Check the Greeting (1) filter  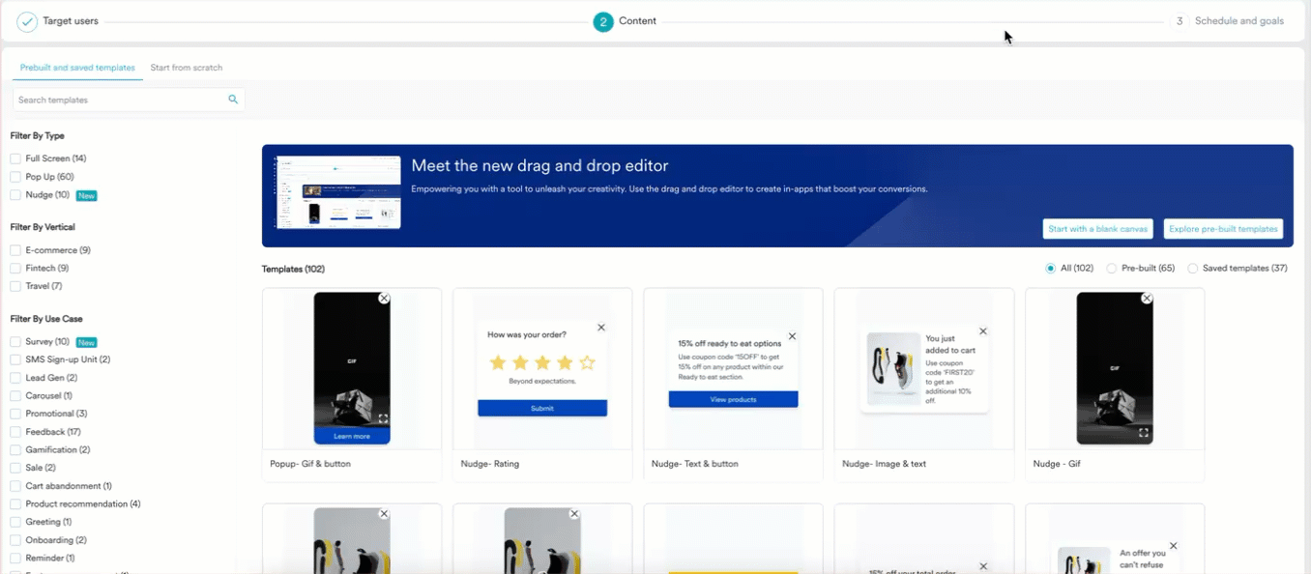pos(15,522)
